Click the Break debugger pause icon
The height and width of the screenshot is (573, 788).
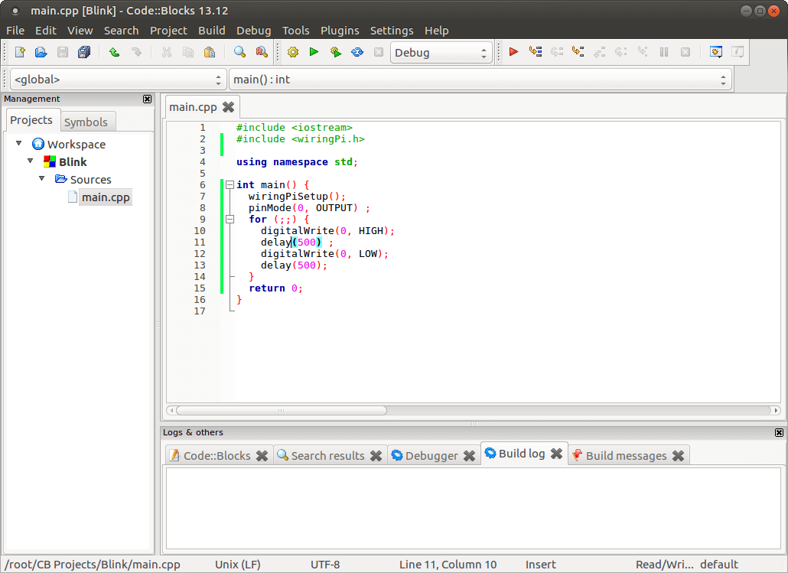tap(664, 52)
